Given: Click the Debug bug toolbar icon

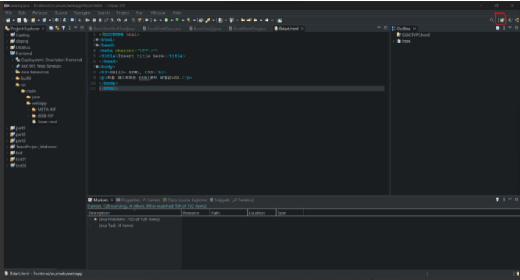Looking at the screenshot, I should (155, 21).
